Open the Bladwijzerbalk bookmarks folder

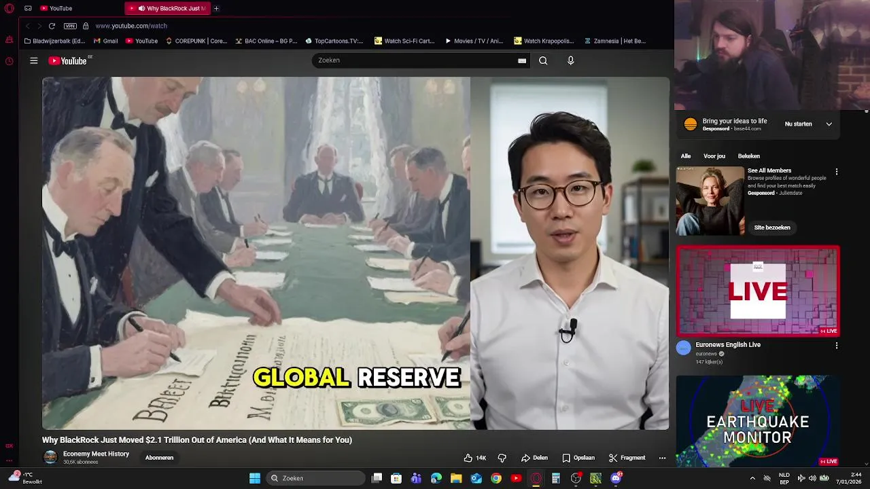(x=54, y=41)
